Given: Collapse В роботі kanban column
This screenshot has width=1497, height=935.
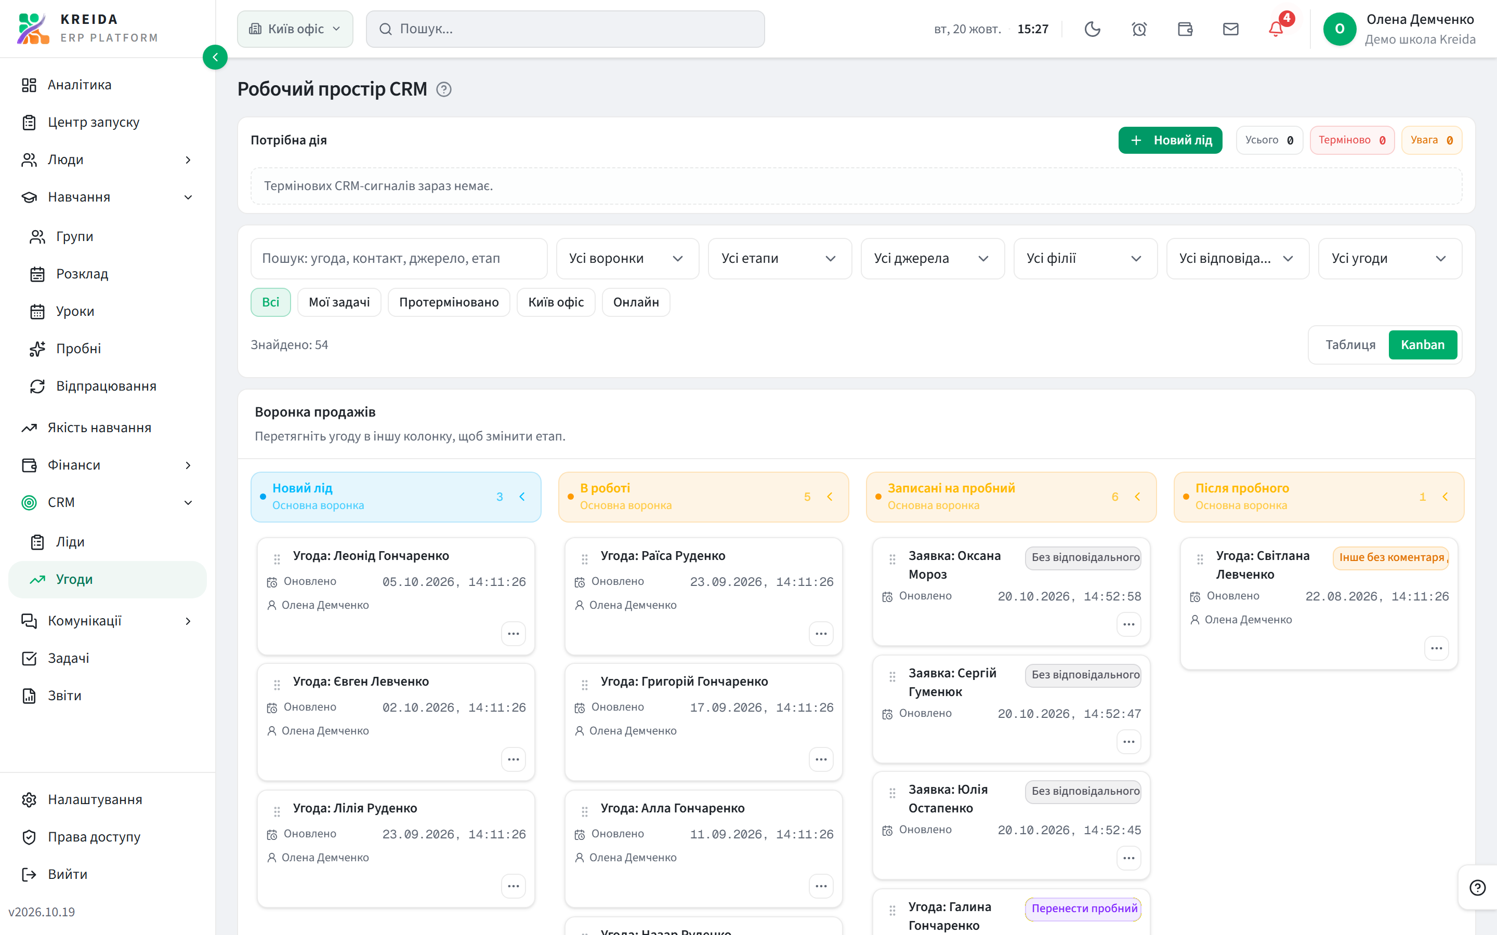Looking at the screenshot, I should [830, 497].
